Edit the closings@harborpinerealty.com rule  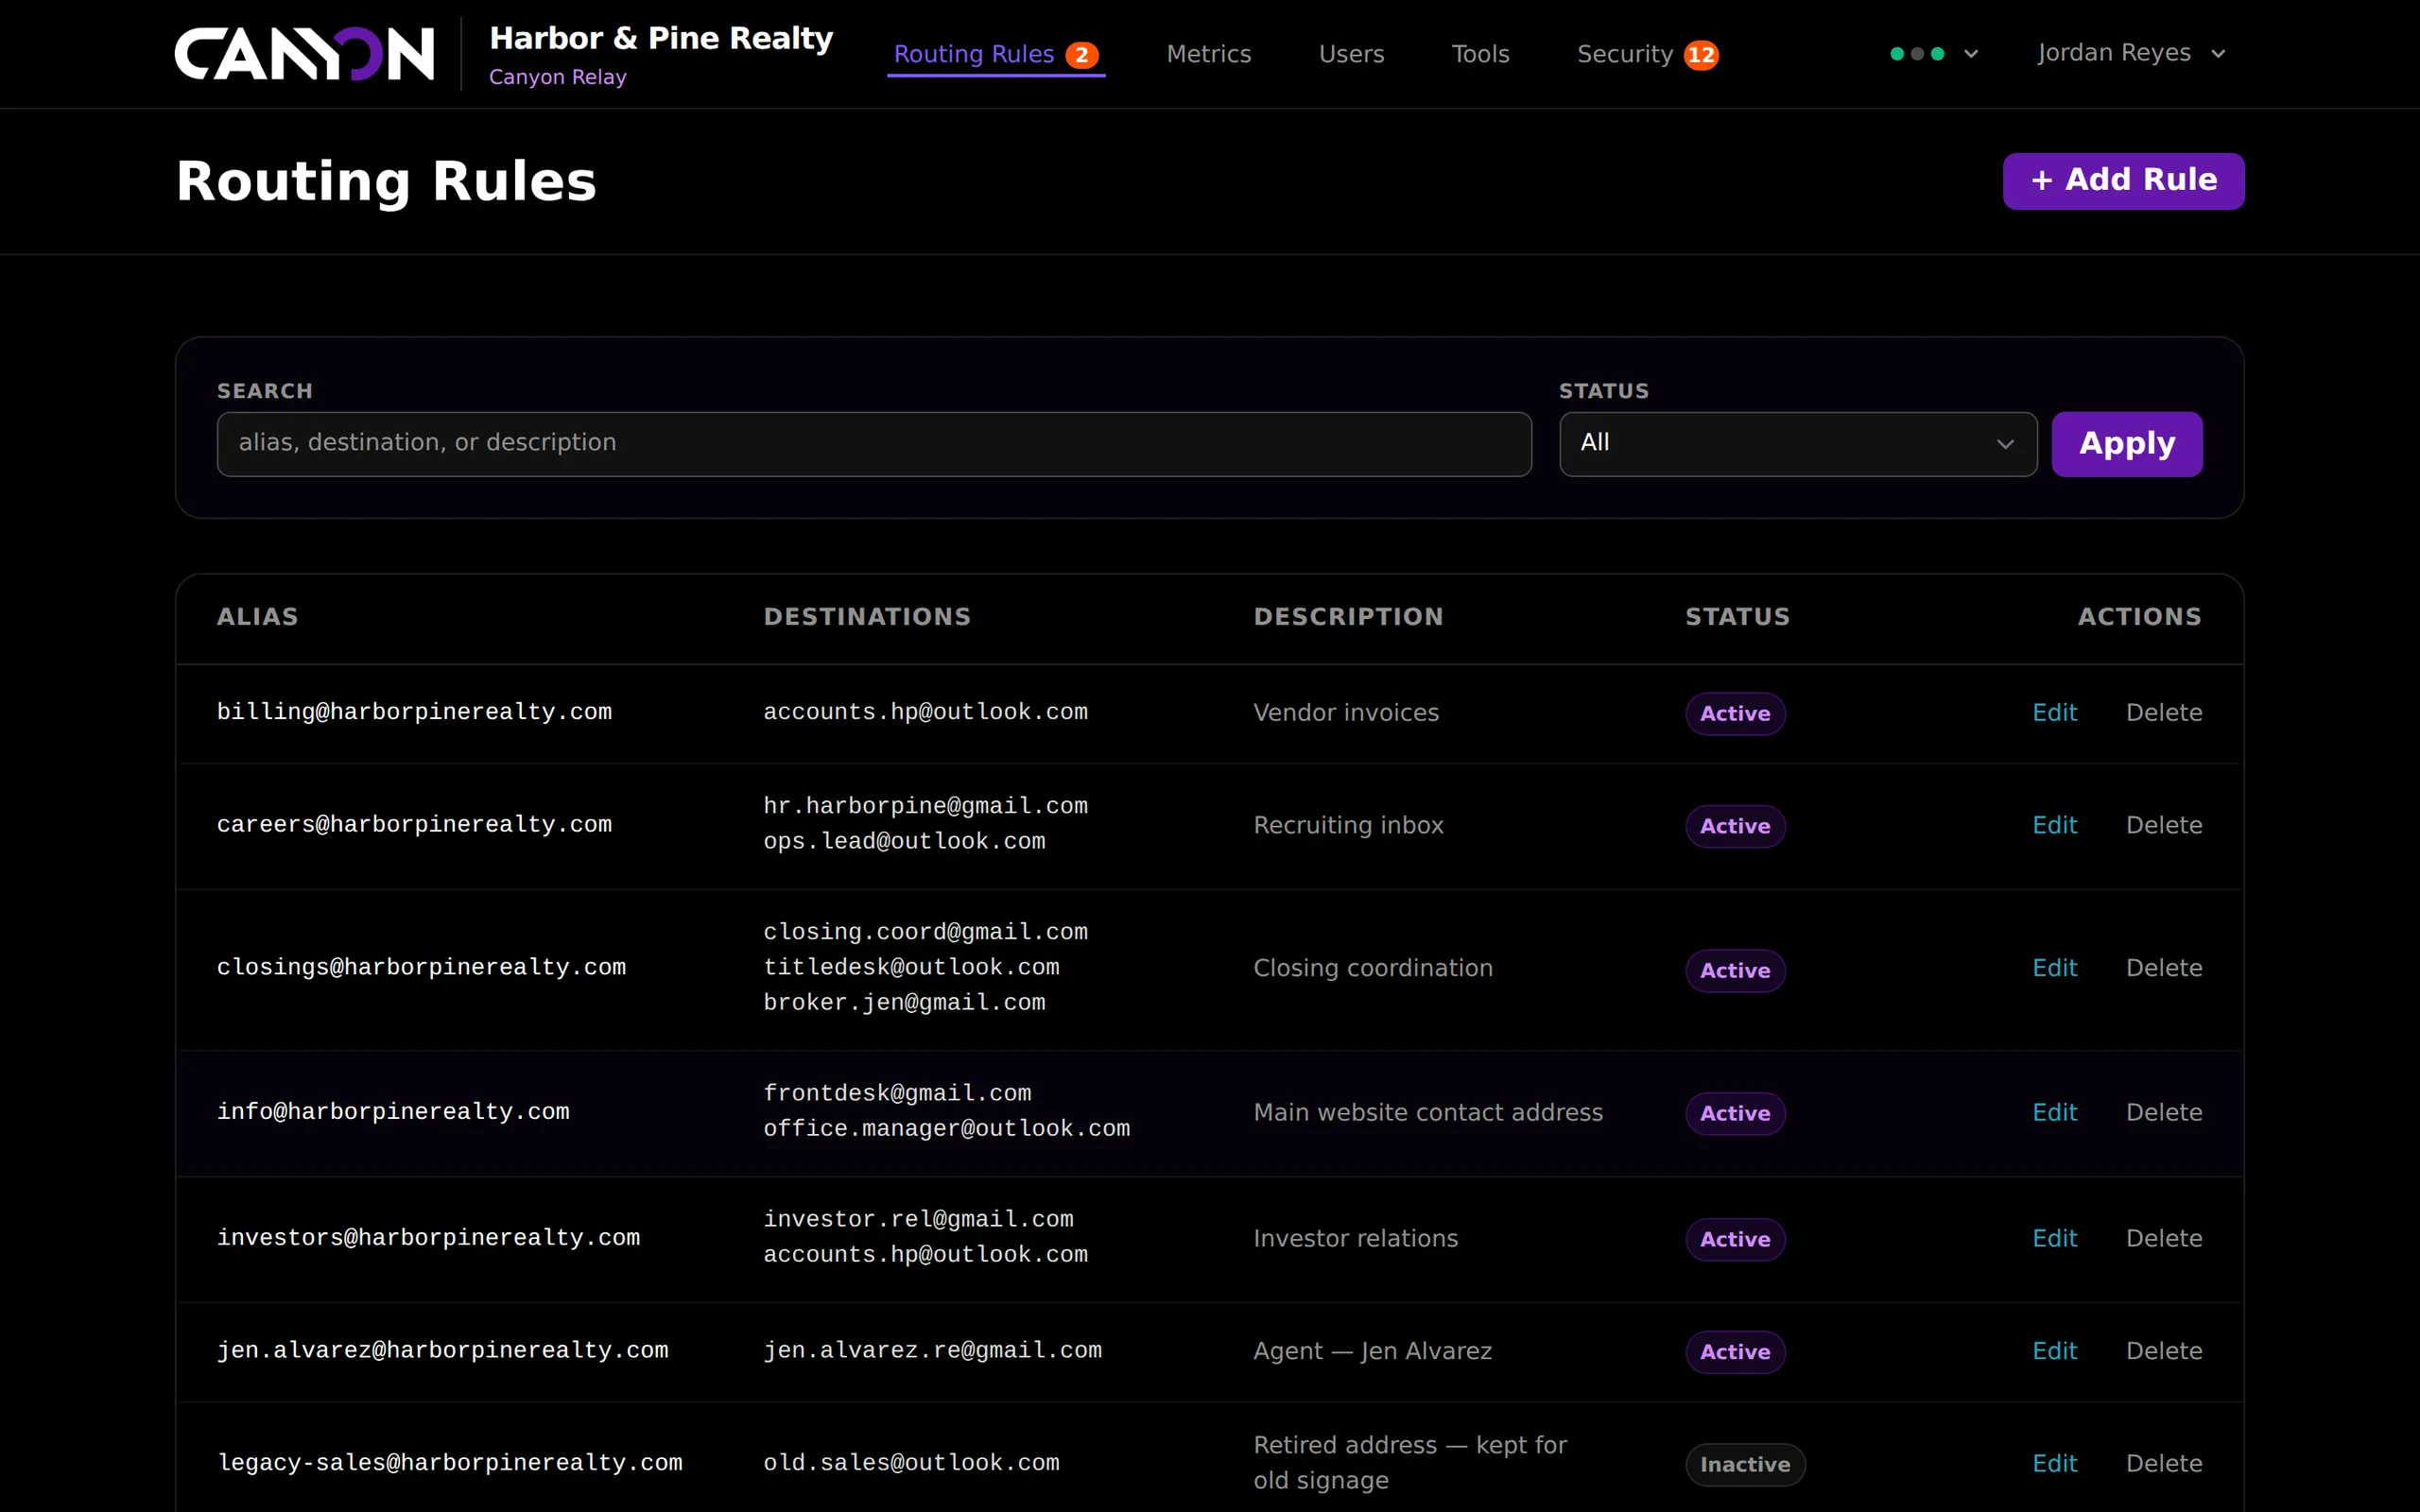point(2054,969)
